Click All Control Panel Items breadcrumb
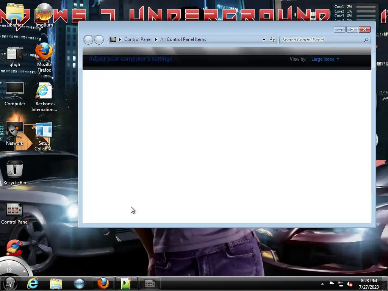The image size is (388, 291). point(183,39)
